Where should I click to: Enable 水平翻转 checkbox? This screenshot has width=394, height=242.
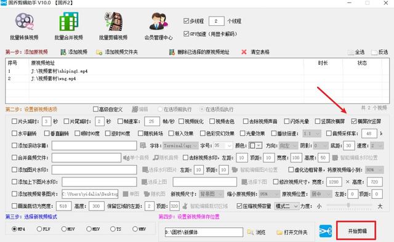[x=14, y=134]
